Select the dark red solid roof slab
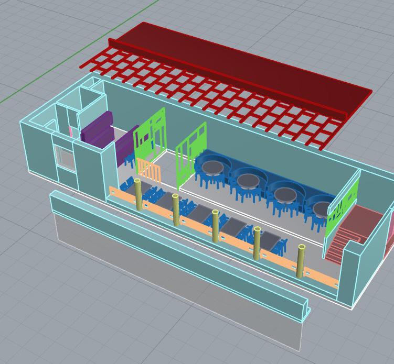The width and height of the screenshot is (394, 364). coord(241,70)
